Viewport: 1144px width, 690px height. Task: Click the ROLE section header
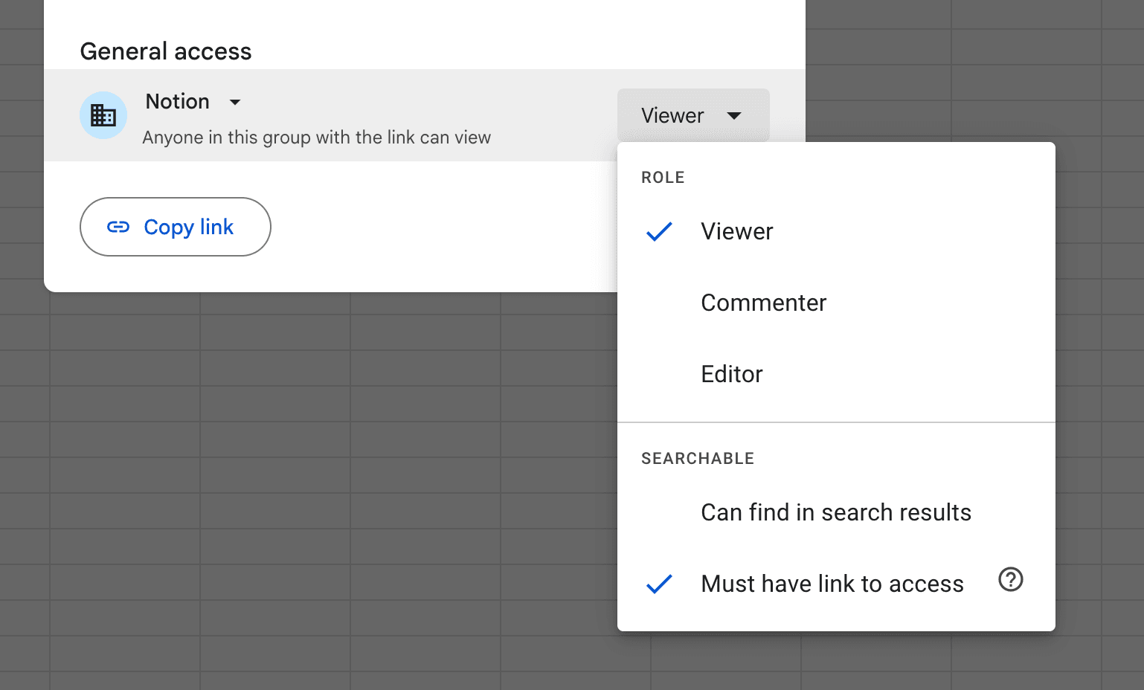[662, 177]
